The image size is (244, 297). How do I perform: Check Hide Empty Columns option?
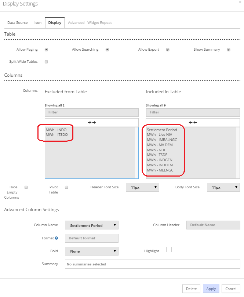click(26, 187)
